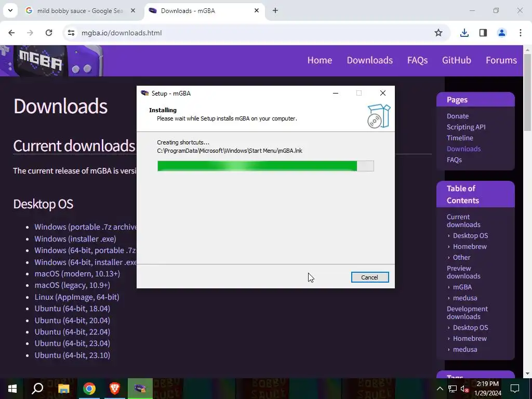This screenshot has height=399, width=532.
Task: Open FAQs in site navigation
Action: click(417, 60)
